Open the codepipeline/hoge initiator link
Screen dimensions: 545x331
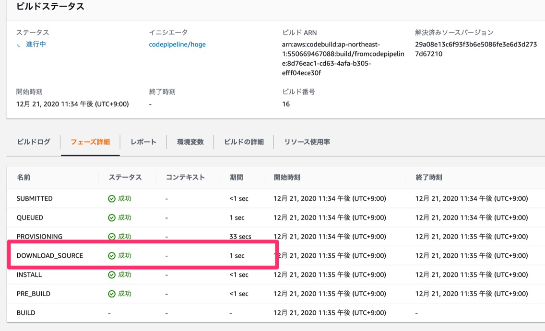178,45
